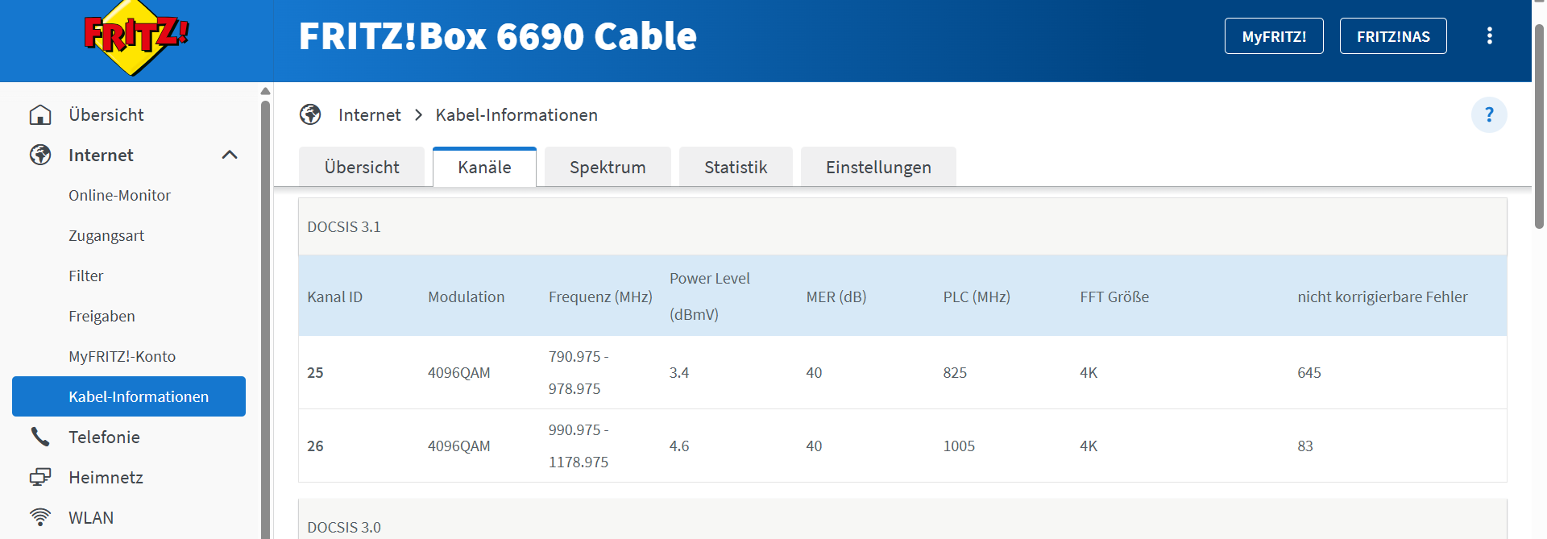Click the globe icon in breadcrumb
The height and width of the screenshot is (539, 1547).
[x=310, y=115]
